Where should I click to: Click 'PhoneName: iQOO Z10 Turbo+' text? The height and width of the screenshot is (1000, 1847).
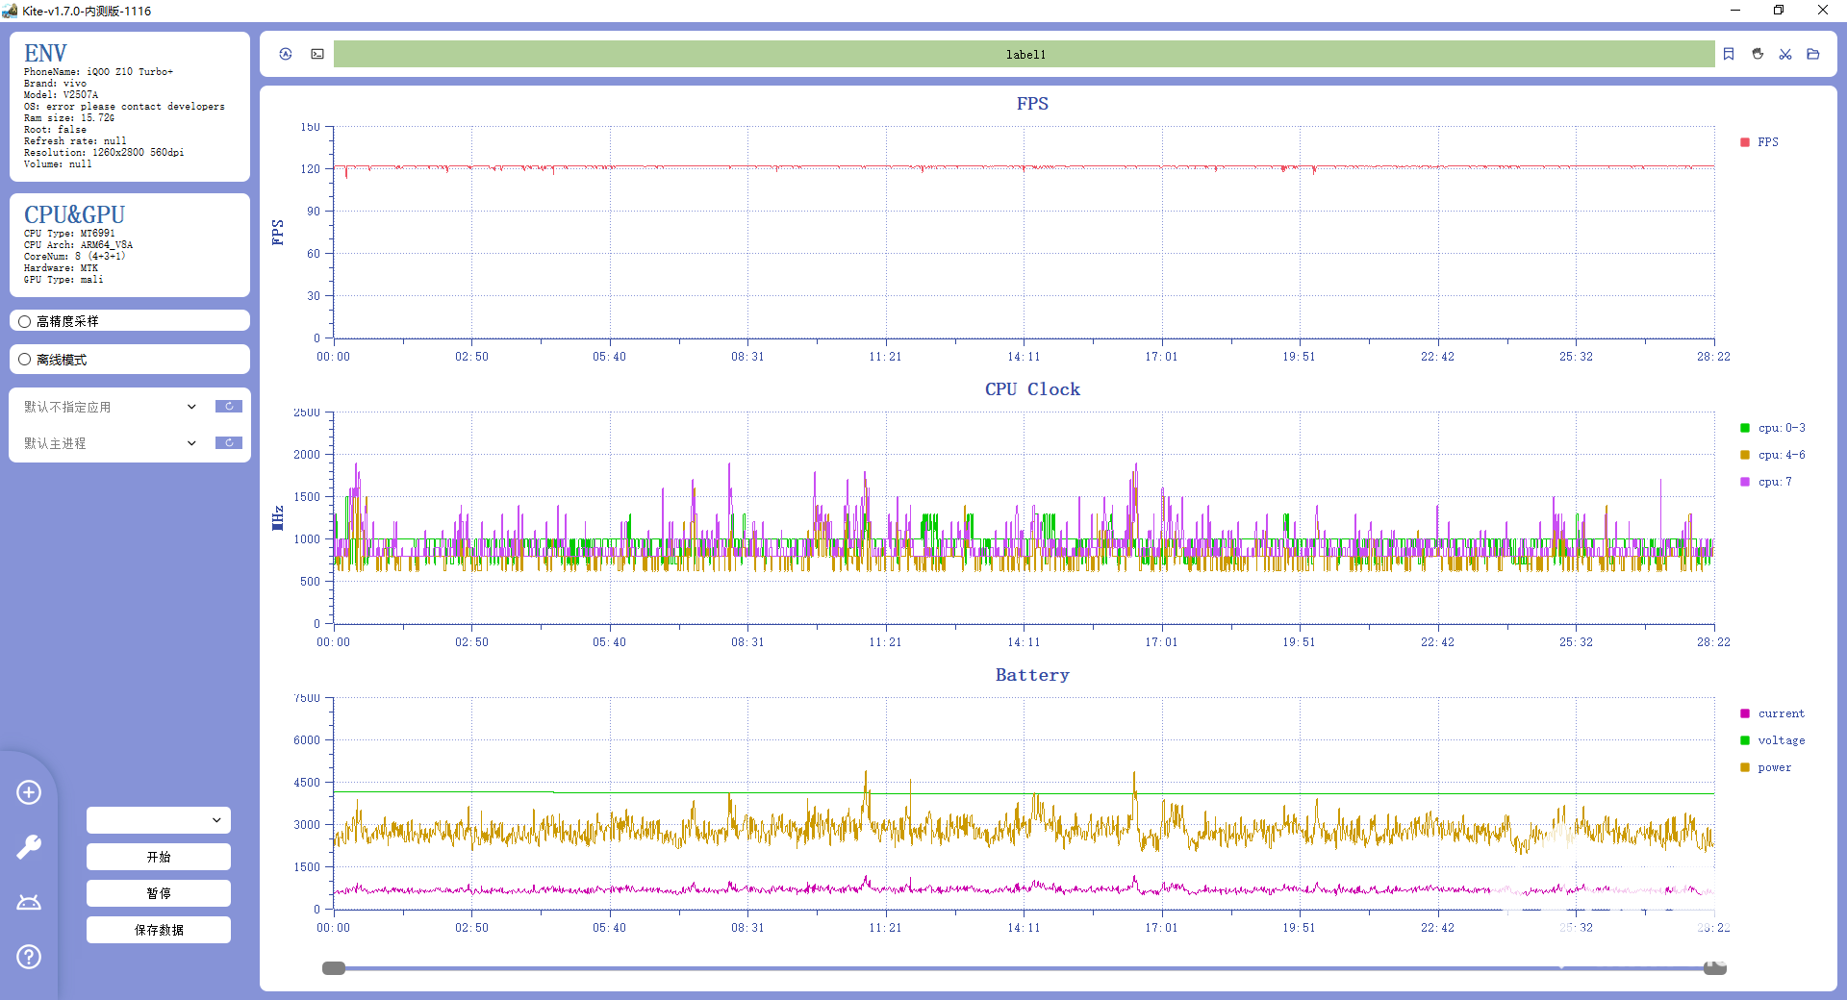pos(98,72)
